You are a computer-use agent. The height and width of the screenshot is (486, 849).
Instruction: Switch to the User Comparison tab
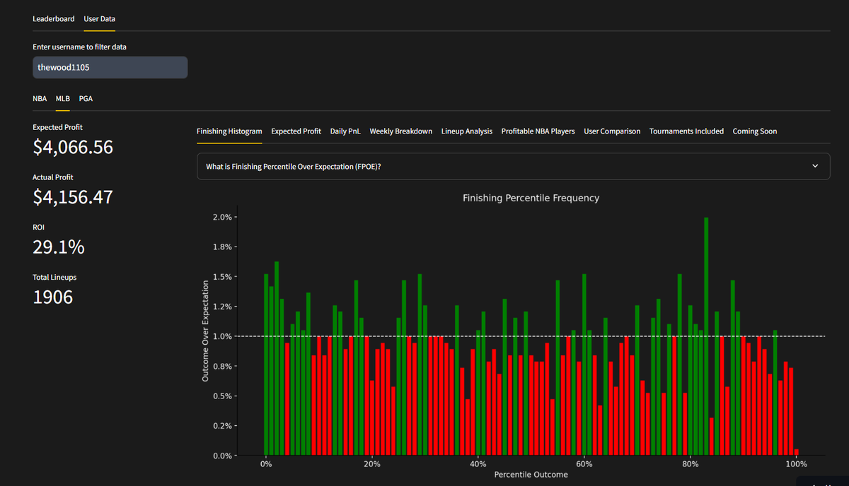coord(612,131)
